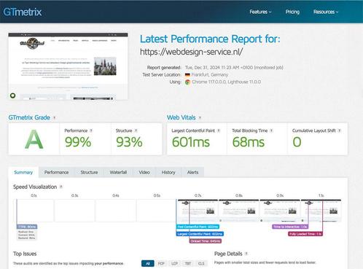Click the help icon beside GTmetrix Grade
The width and height of the screenshot is (363, 269).
pyautogui.click(x=55, y=117)
